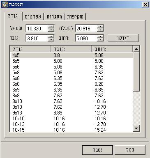
Task: Decrease the למעלה value with down arrow
Action: [x=100, y=30]
